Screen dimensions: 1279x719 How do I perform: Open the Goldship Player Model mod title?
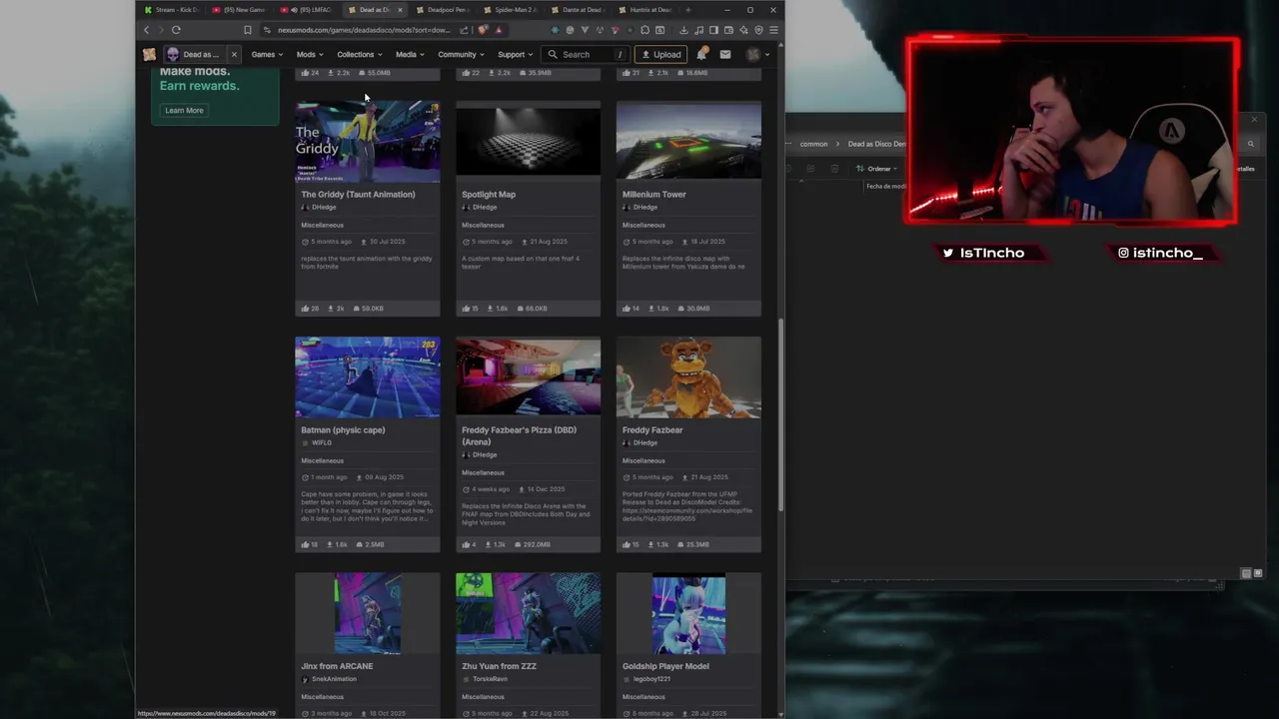(x=665, y=666)
